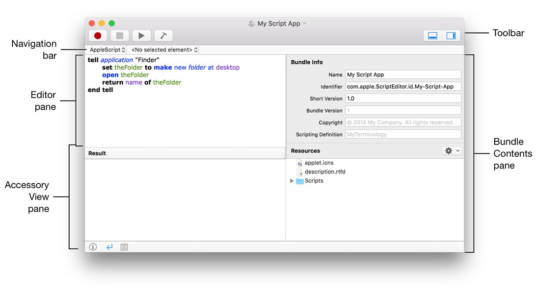Open the No selected element popup
537x294 pixels.
click(x=164, y=50)
